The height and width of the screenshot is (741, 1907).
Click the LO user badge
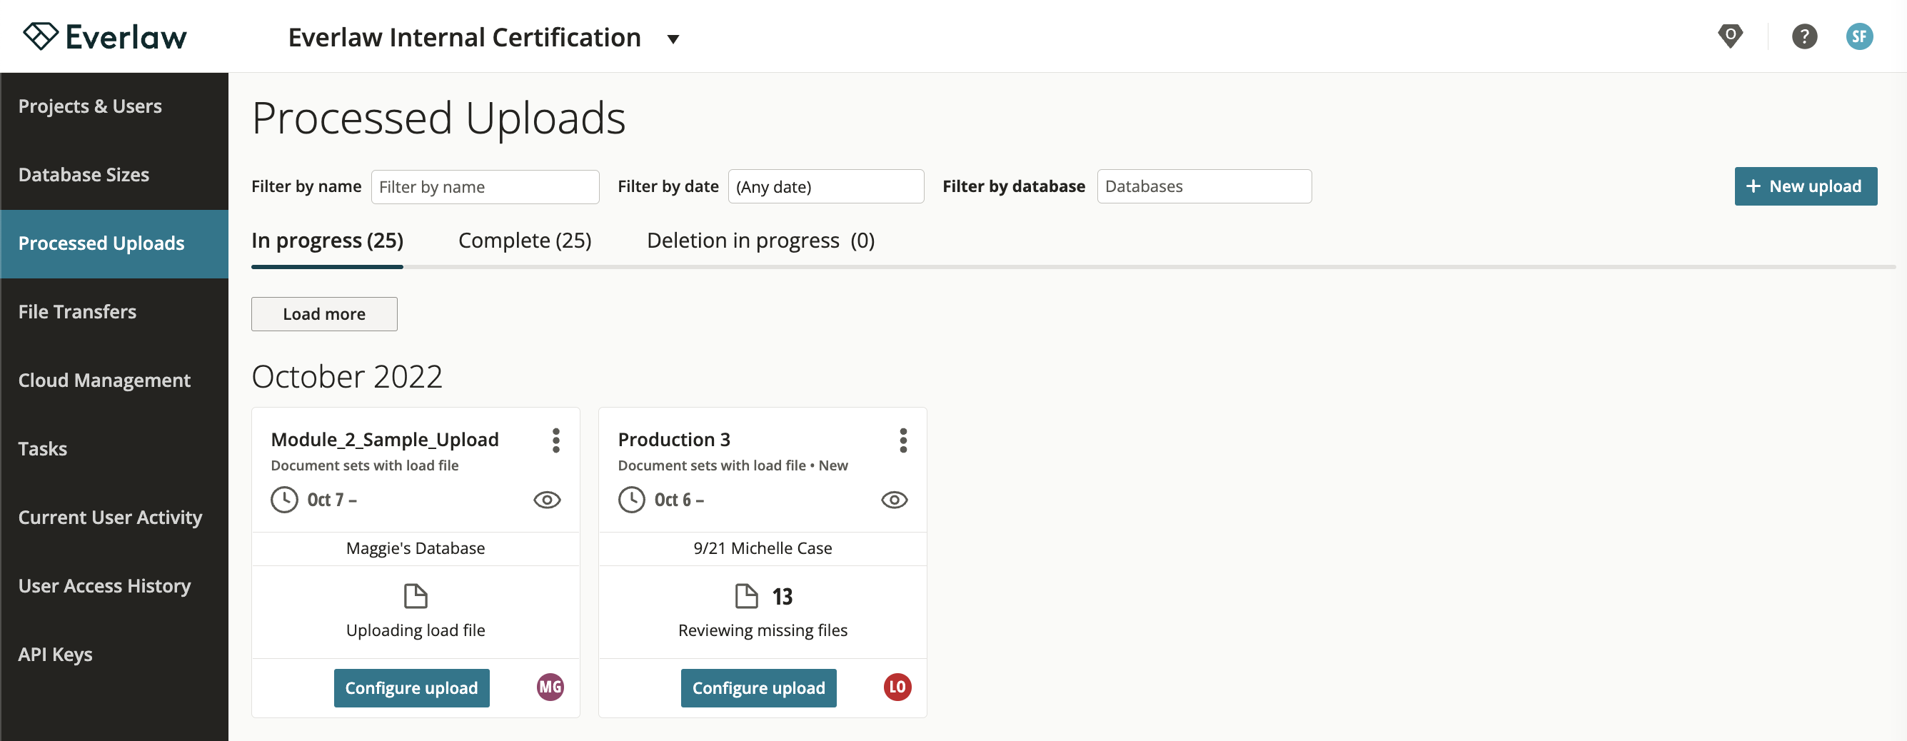(897, 687)
